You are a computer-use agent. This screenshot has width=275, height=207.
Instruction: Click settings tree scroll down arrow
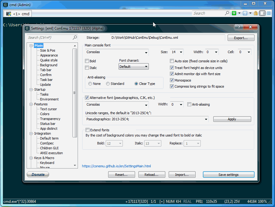(75, 165)
